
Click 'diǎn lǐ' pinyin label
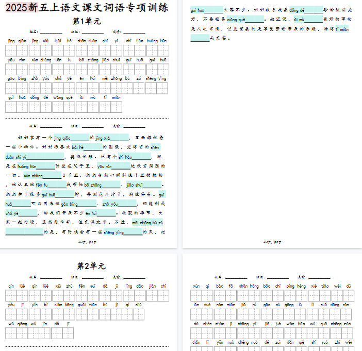click(201, 342)
